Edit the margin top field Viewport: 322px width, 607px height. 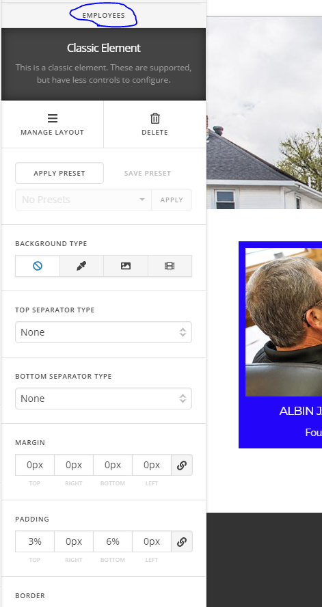35,465
